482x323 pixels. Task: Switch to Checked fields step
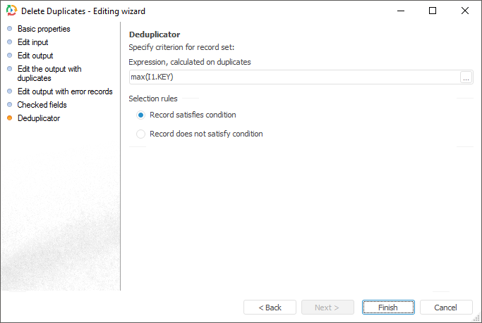click(x=42, y=105)
